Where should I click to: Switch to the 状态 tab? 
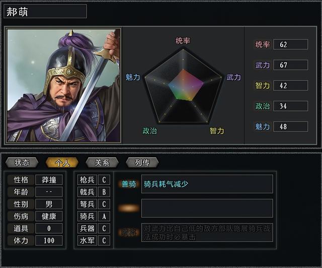22,162
